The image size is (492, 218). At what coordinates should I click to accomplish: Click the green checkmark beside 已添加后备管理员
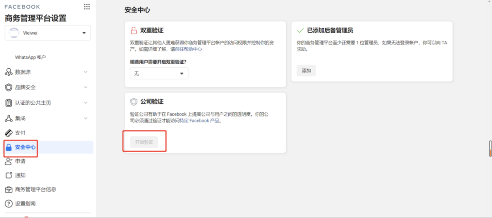(x=300, y=30)
